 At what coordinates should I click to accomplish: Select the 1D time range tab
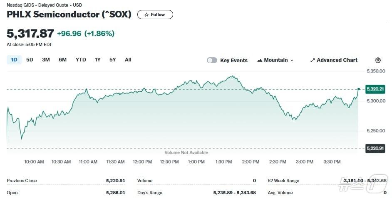click(14, 60)
